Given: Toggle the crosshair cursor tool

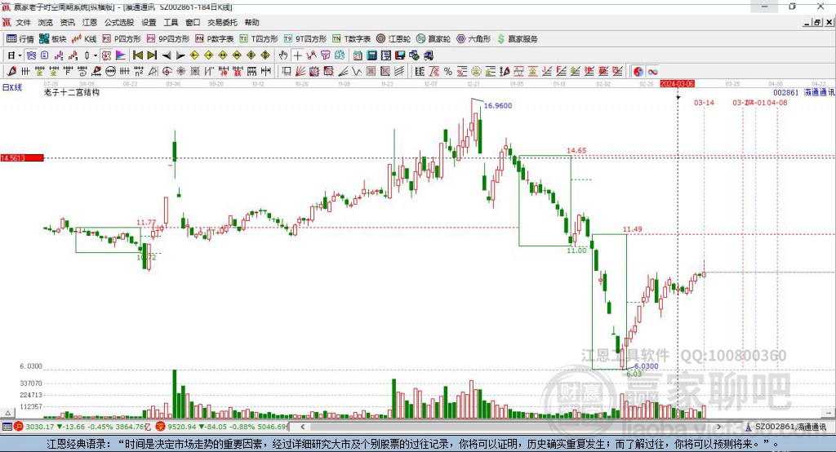Looking at the screenshot, I should [x=297, y=55].
